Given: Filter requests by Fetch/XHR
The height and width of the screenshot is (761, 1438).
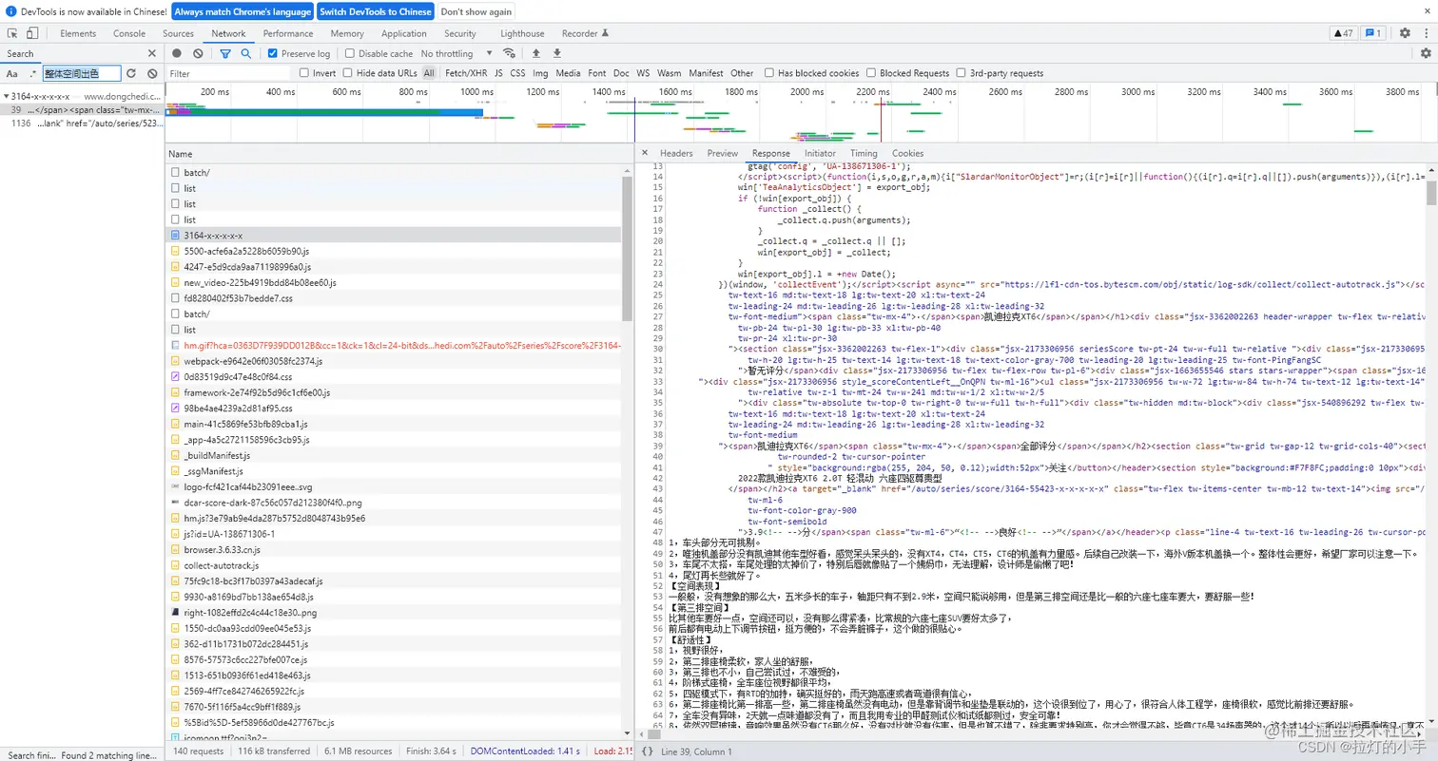Looking at the screenshot, I should 466,73.
